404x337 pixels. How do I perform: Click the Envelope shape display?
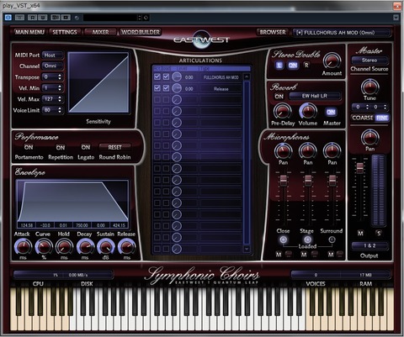coord(72,201)
